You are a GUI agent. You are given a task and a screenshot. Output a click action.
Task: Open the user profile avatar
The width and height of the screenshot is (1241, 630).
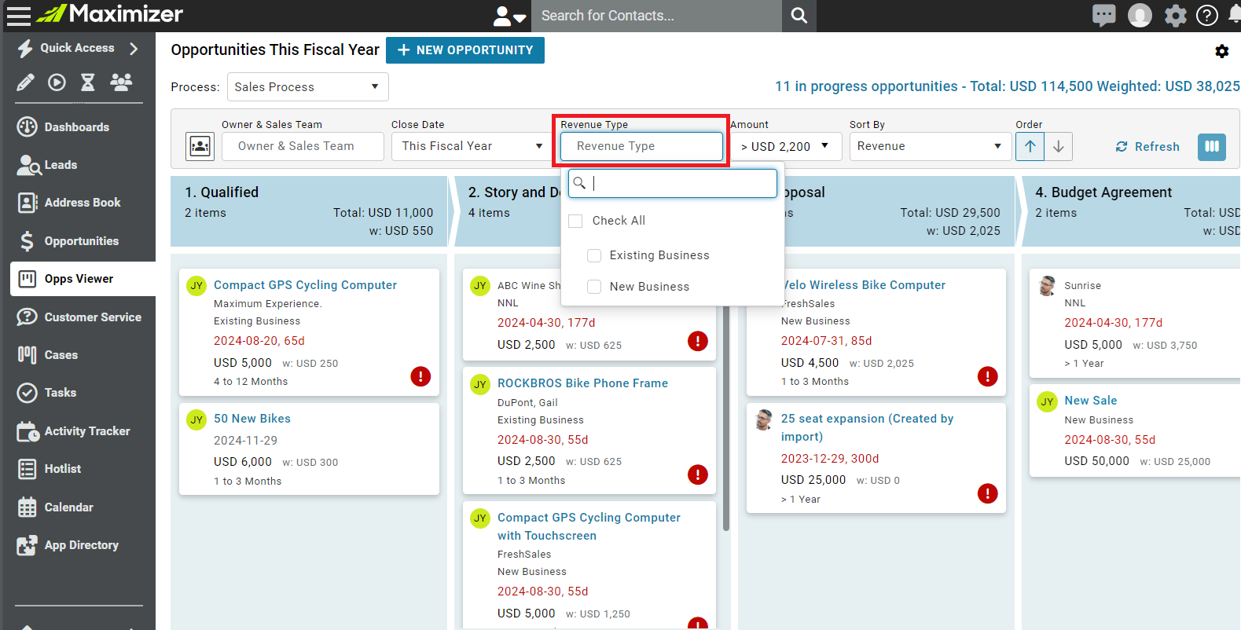(1140, 15)
